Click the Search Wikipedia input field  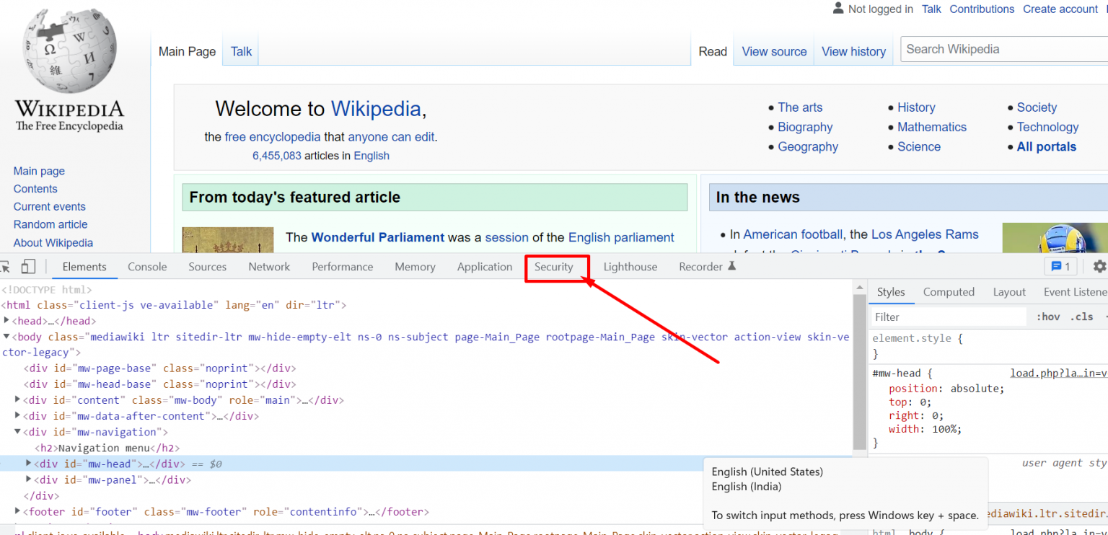point(1003,50)
